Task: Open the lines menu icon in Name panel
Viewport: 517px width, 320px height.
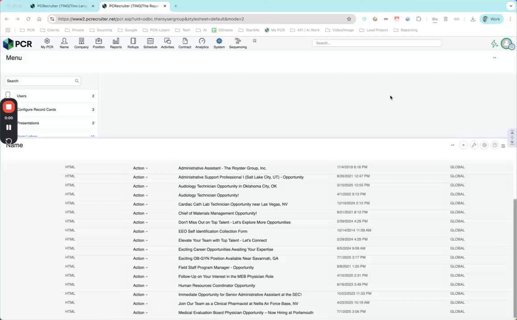Action: (503, 146)
